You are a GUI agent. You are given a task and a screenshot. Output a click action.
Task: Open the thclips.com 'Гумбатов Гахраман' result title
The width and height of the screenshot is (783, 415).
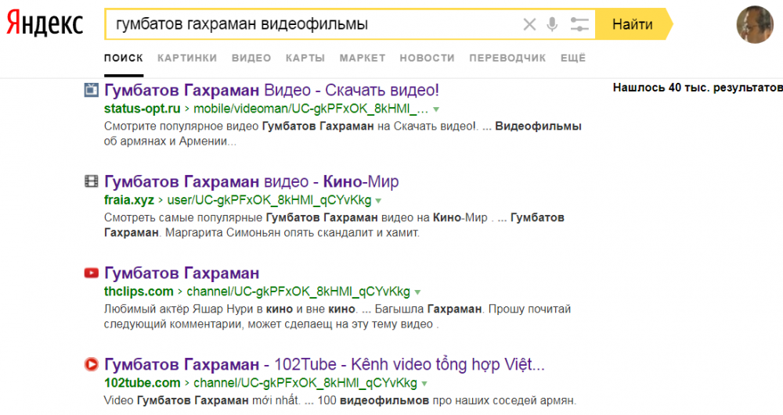[x=182, y=273]
